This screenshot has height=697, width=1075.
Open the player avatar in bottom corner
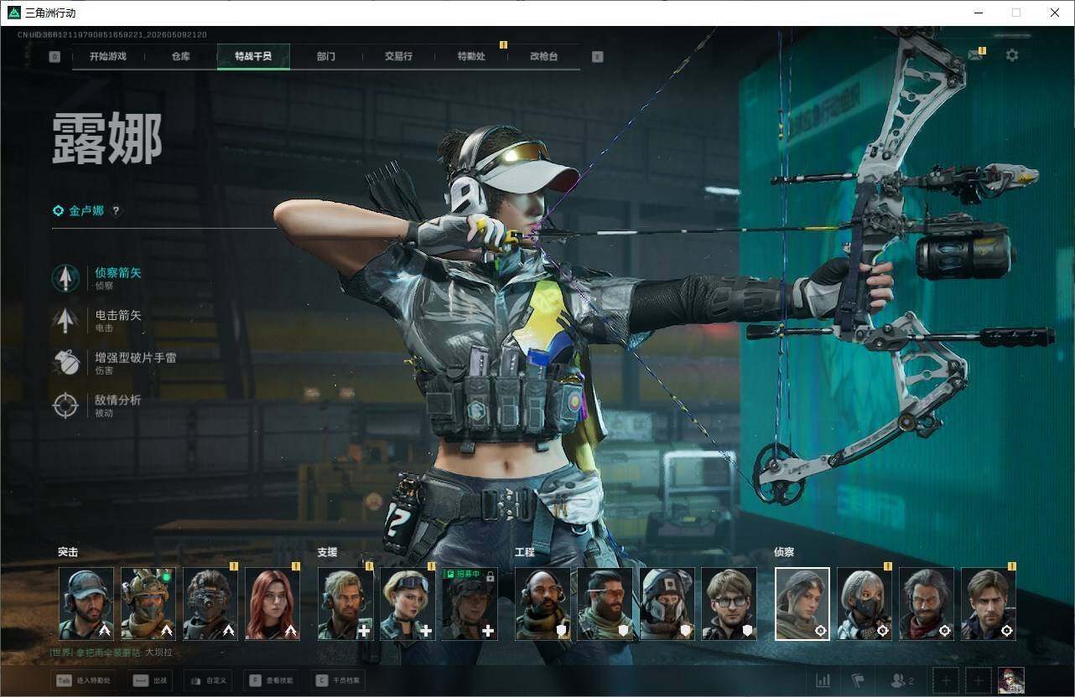(1011, 680)
